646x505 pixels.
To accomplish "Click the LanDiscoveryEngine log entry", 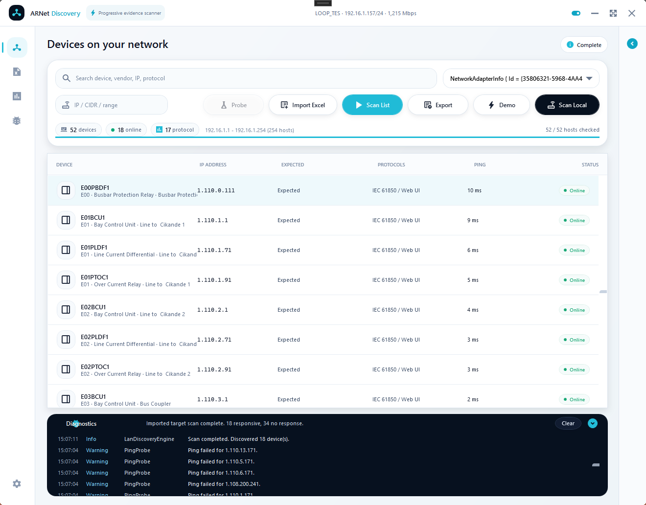I will click(x=149, y=439).
